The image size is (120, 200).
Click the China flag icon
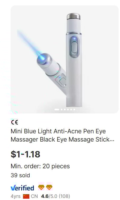26,196
